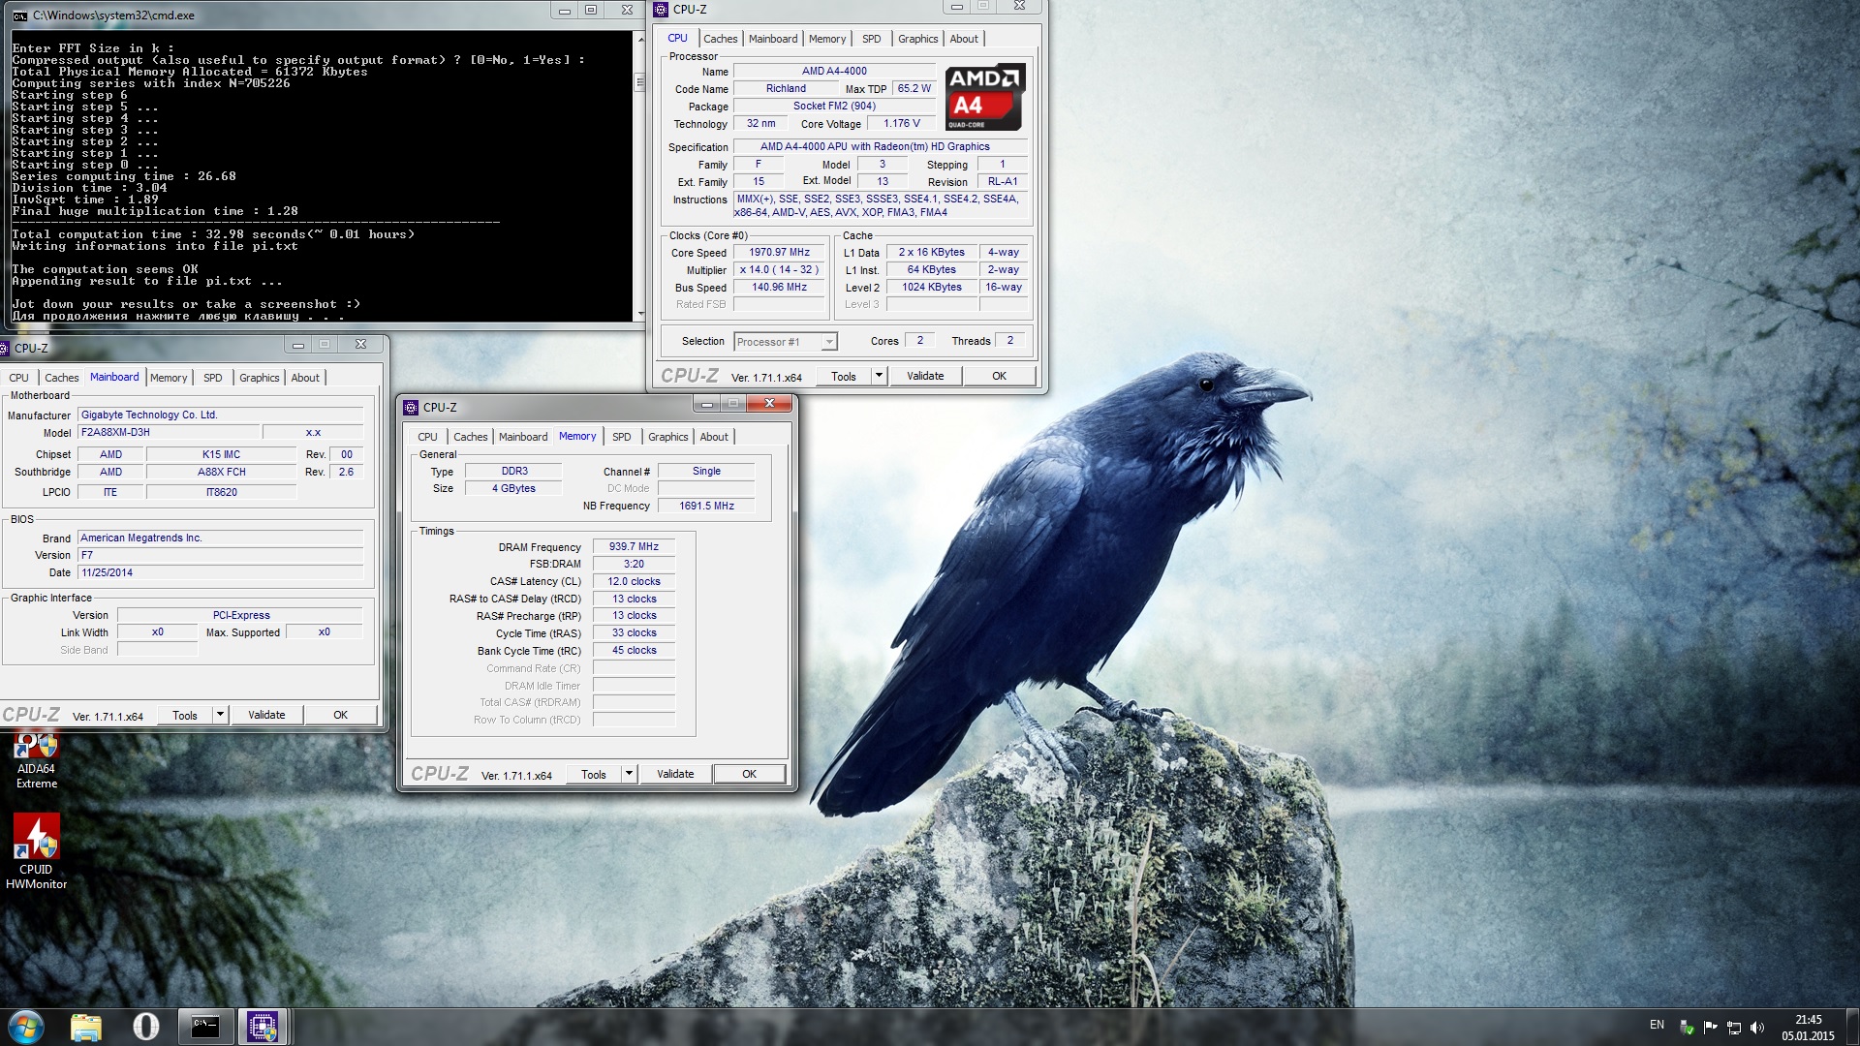This screenshot has height=1046, width=1860.
Task: Click the safely remove hardware tray icon
Action: coord(1687,1028)
